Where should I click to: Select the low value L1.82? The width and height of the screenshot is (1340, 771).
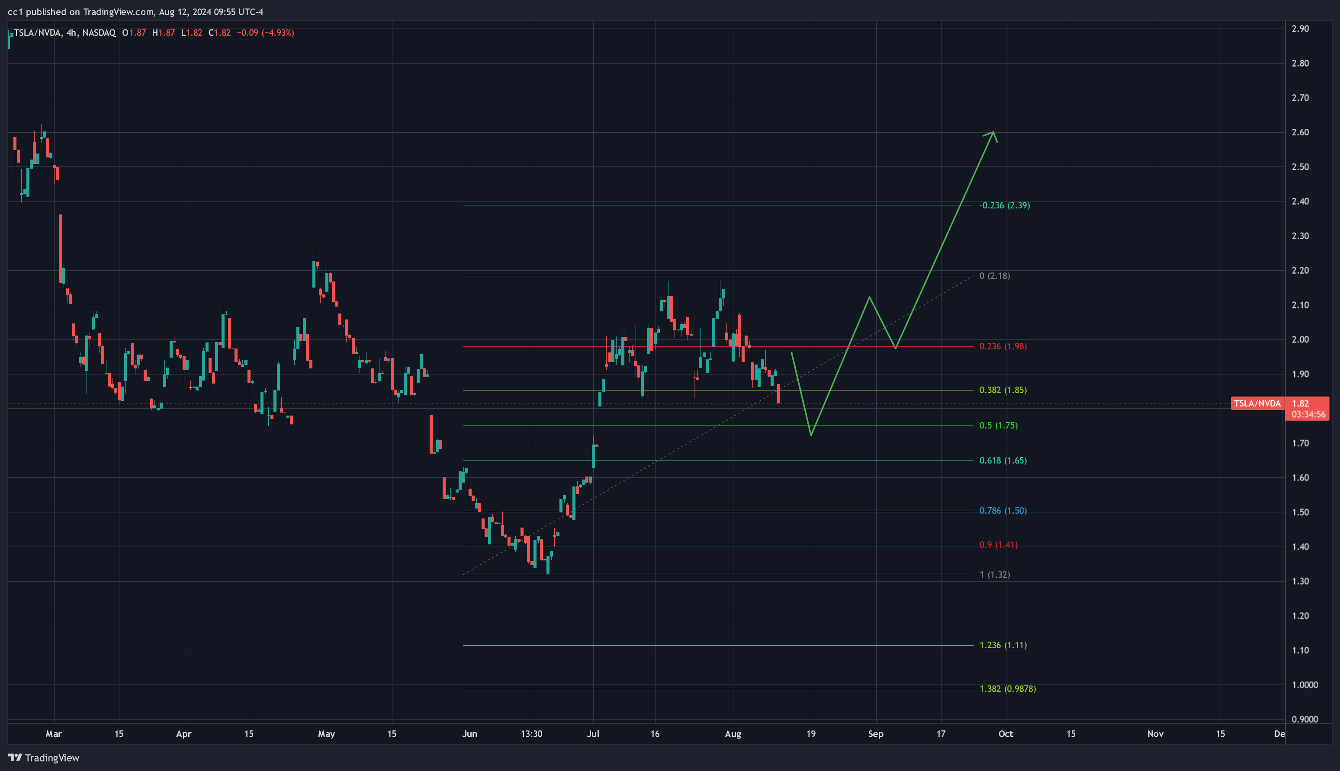[192, 33]
